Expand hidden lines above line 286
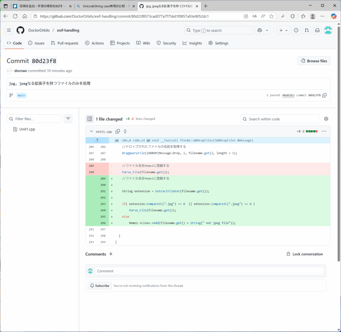This screenshot has width=341, height=332. pyautogui.click(x=97, y=141)
